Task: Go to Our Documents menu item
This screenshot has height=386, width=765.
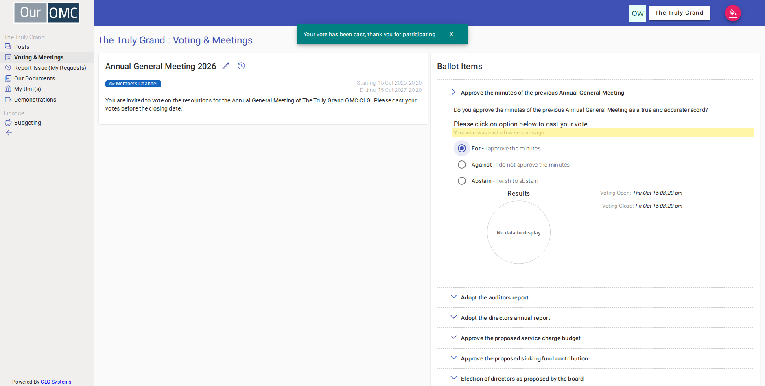Action: 35,78
